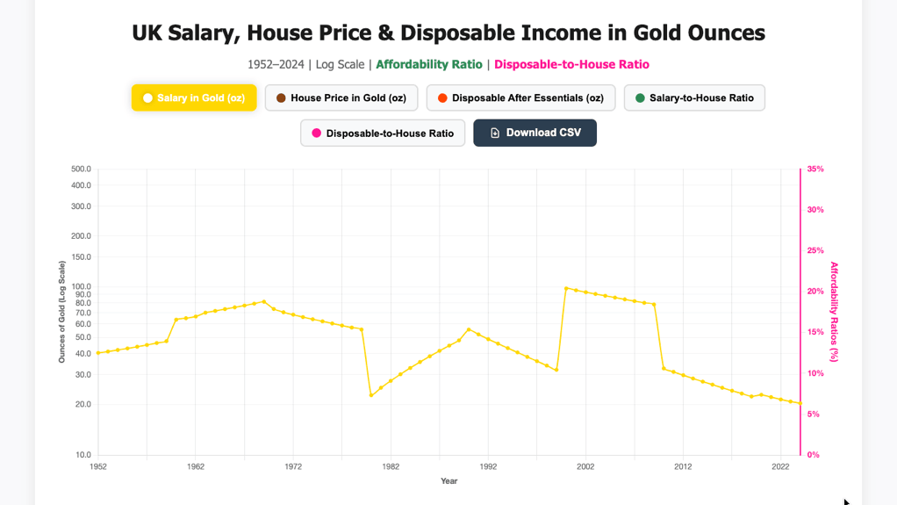Click the 1980 low data point on the line
Viewport: 897px width, 505px height.
[x=371, y=395]
